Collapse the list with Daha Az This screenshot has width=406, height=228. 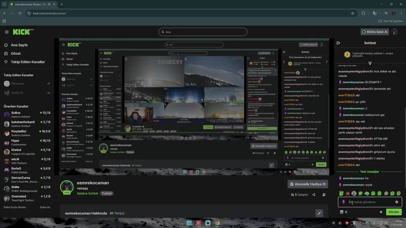coord(45,207)
